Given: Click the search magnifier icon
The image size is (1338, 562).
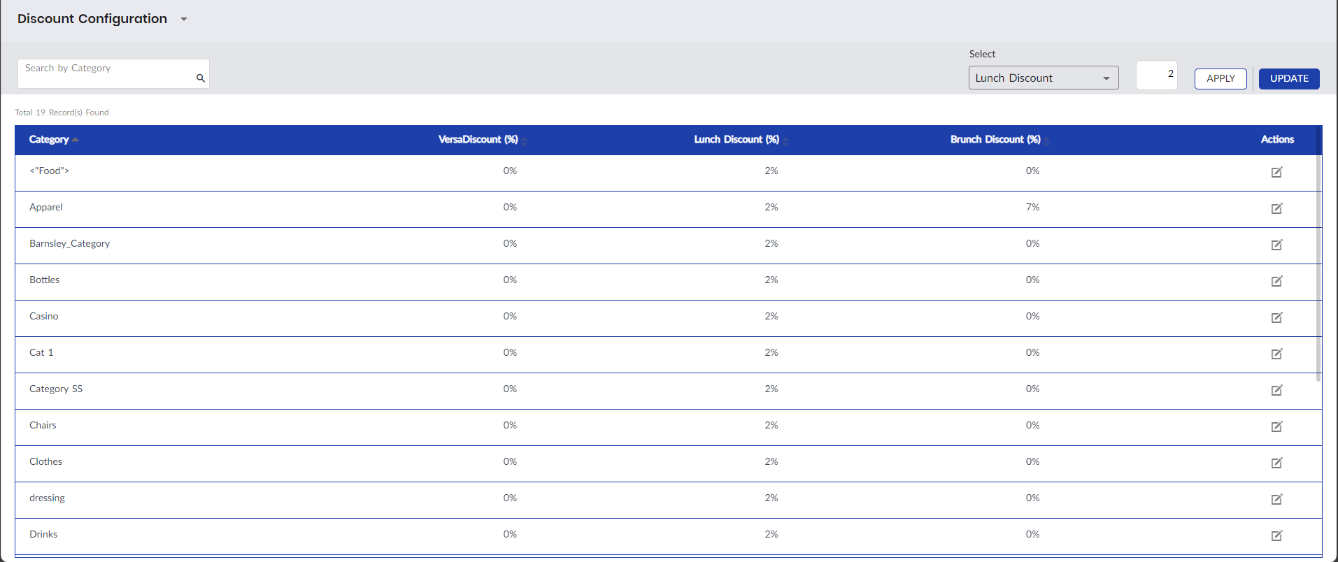Looking at the screenshot, I should point(201,78).
